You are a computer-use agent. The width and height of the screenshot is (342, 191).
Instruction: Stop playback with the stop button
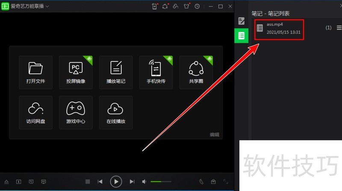pyautogui.click(x=88, y=182)
